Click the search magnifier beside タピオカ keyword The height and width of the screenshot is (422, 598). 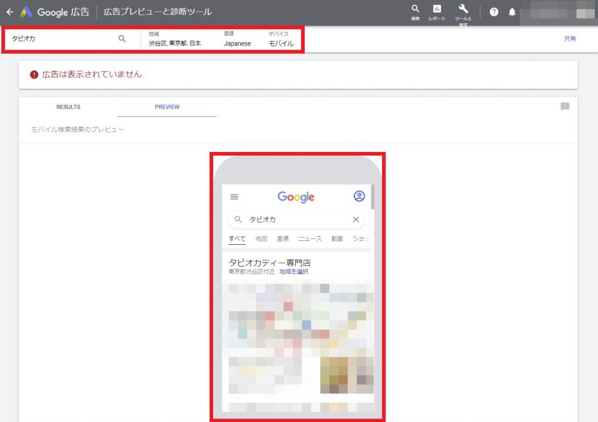pyautogui.click(x=122, y=39)
